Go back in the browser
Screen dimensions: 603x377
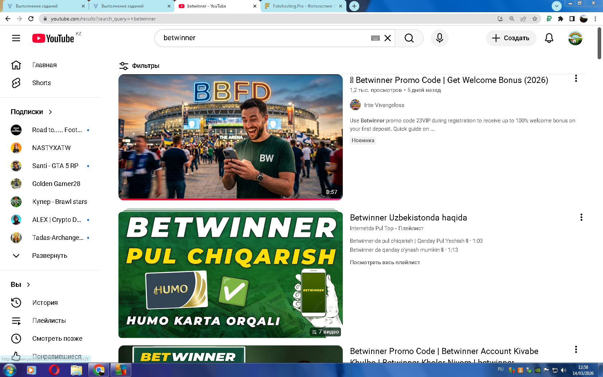[8, 19]
